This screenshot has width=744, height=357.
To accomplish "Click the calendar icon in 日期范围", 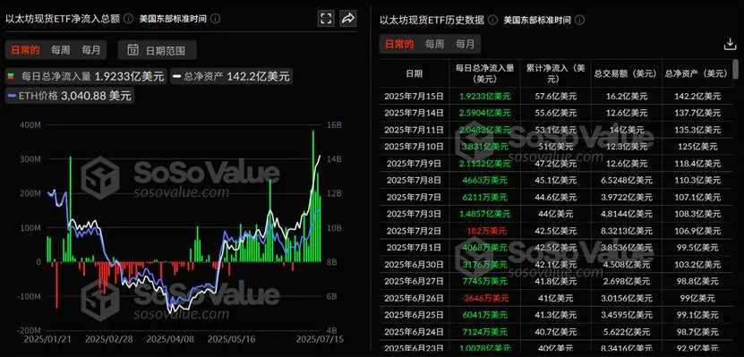I will 133,49.
